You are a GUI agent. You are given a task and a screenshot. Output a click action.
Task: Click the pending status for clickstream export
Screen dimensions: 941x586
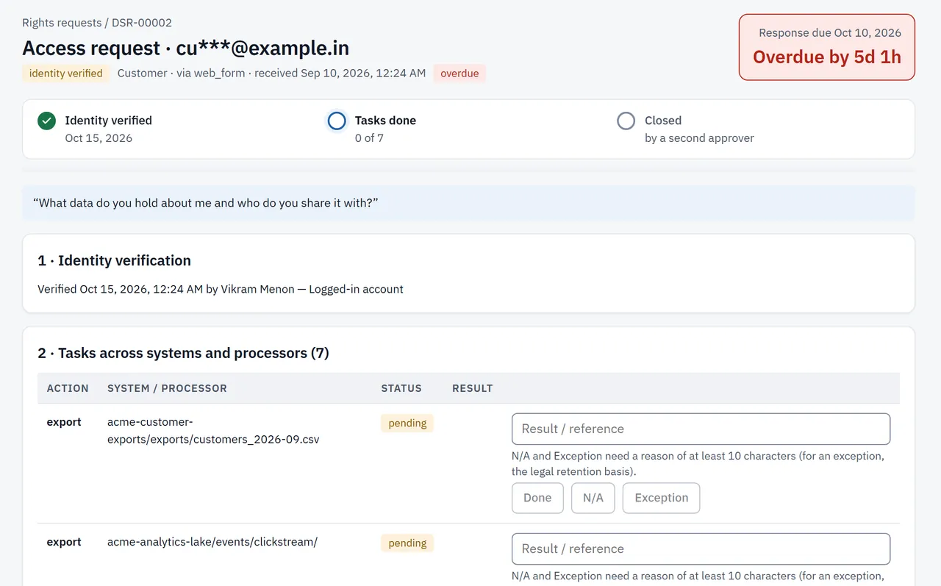coord(407,543)
